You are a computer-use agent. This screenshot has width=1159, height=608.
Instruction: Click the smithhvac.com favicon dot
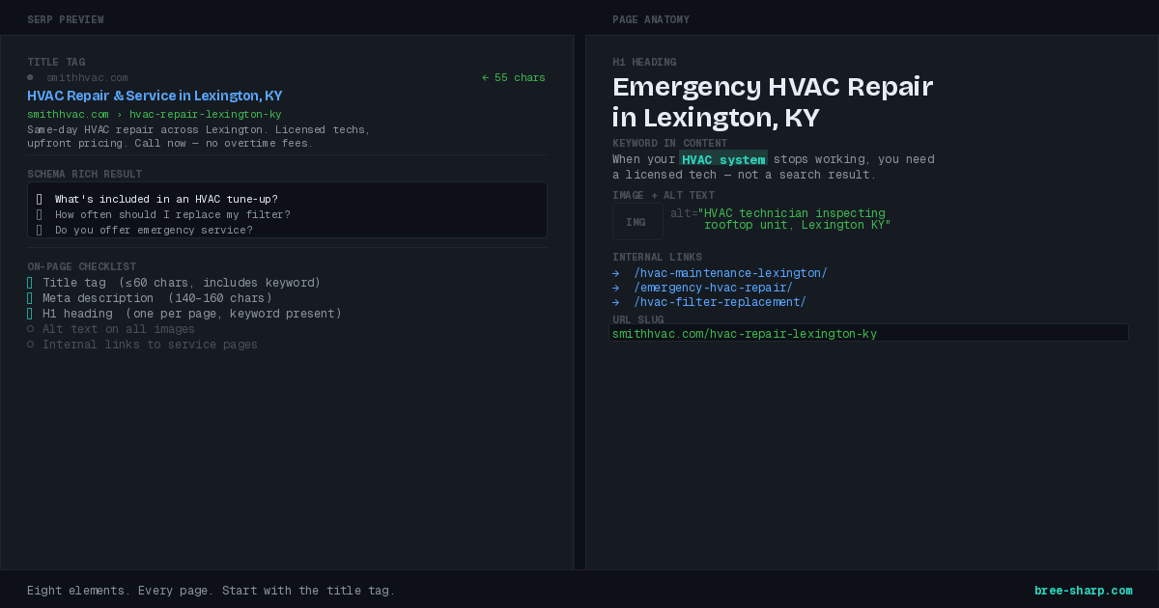coord(31,77)
